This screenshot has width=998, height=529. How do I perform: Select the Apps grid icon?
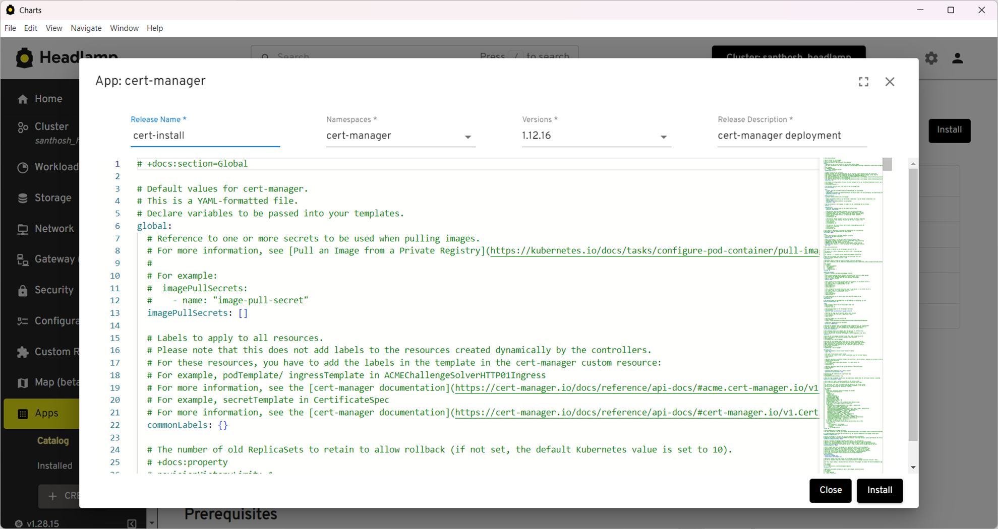pos(23,414)
